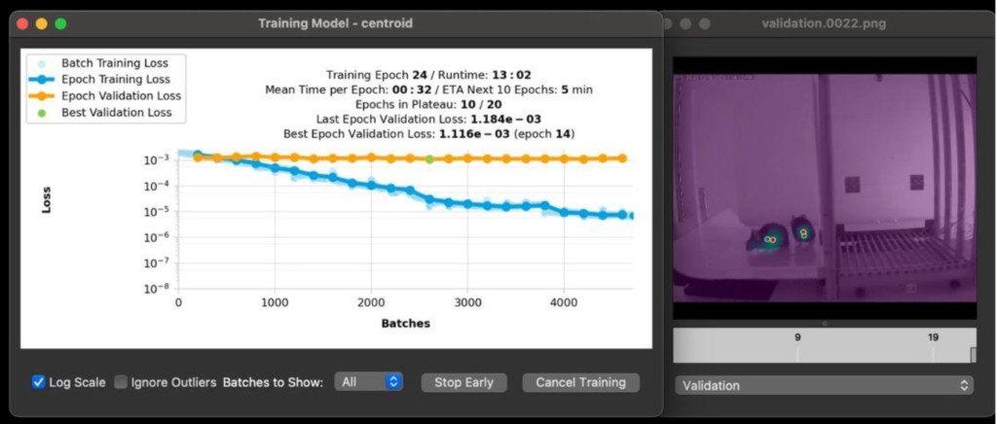
Task: Click the validation.0022.png window title
Action: point(824,23)
